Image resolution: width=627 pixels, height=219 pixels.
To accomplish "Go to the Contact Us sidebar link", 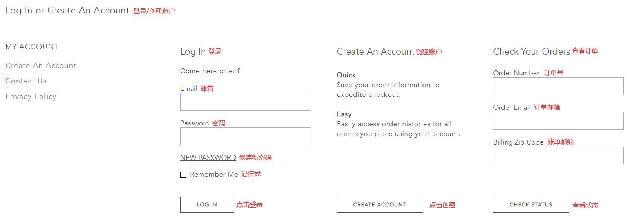I will 26,81.
